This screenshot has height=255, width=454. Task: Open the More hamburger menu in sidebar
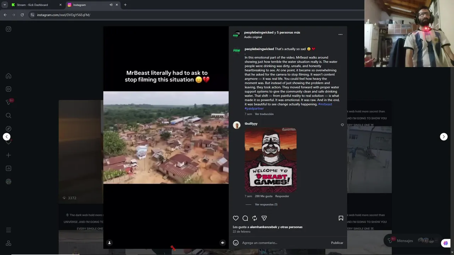pyautogui.click(x=9, y=230)
